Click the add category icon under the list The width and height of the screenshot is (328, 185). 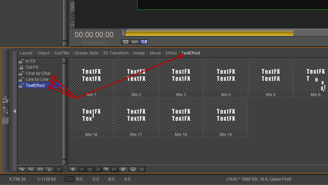(22, 169)
